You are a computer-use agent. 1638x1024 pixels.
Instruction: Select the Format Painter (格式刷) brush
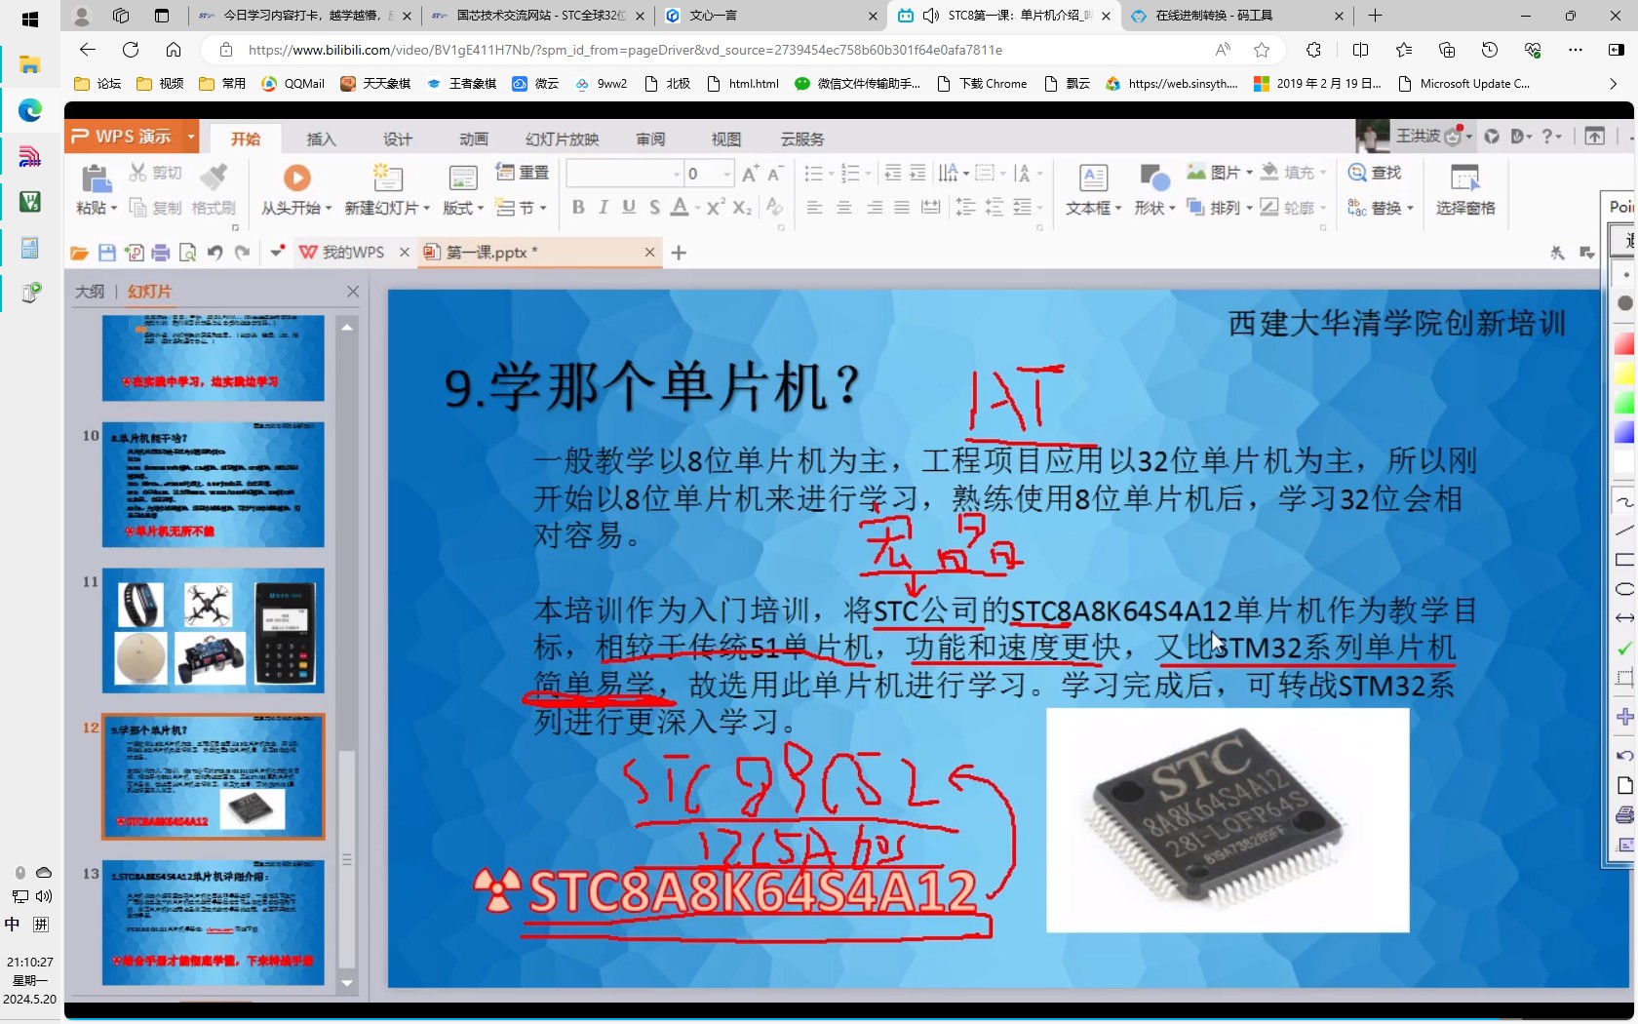click(x=214, y=177)
